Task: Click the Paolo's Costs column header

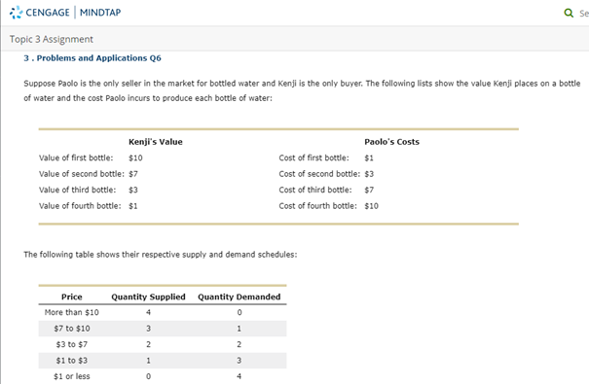Action: pos(391,142)
